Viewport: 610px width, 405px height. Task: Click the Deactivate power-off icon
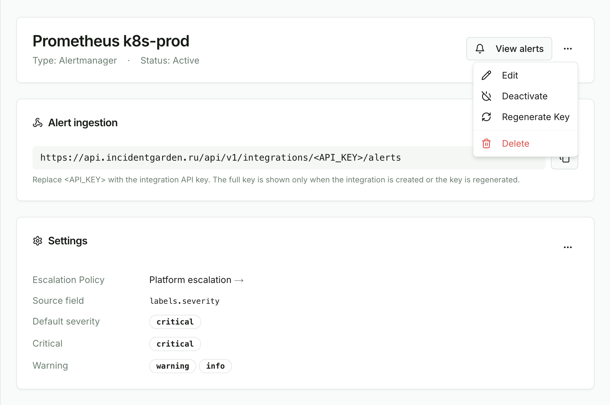[486, 96]
